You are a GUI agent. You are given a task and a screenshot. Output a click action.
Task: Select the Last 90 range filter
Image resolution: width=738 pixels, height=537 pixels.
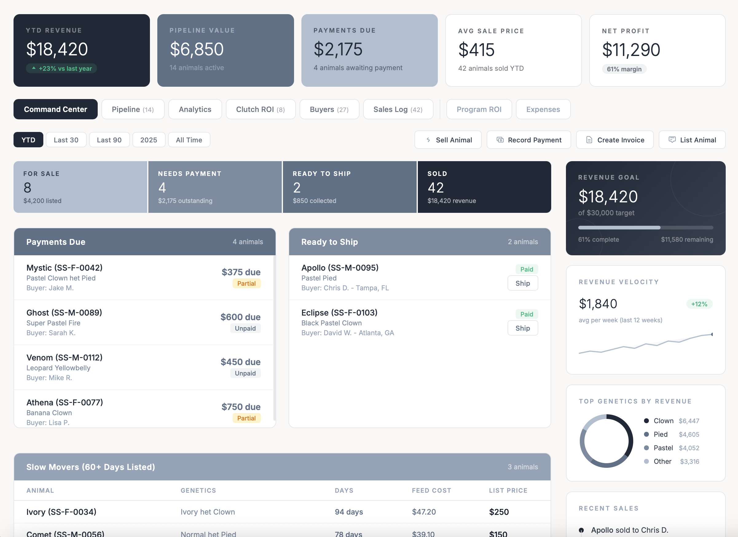coord(109,140)
